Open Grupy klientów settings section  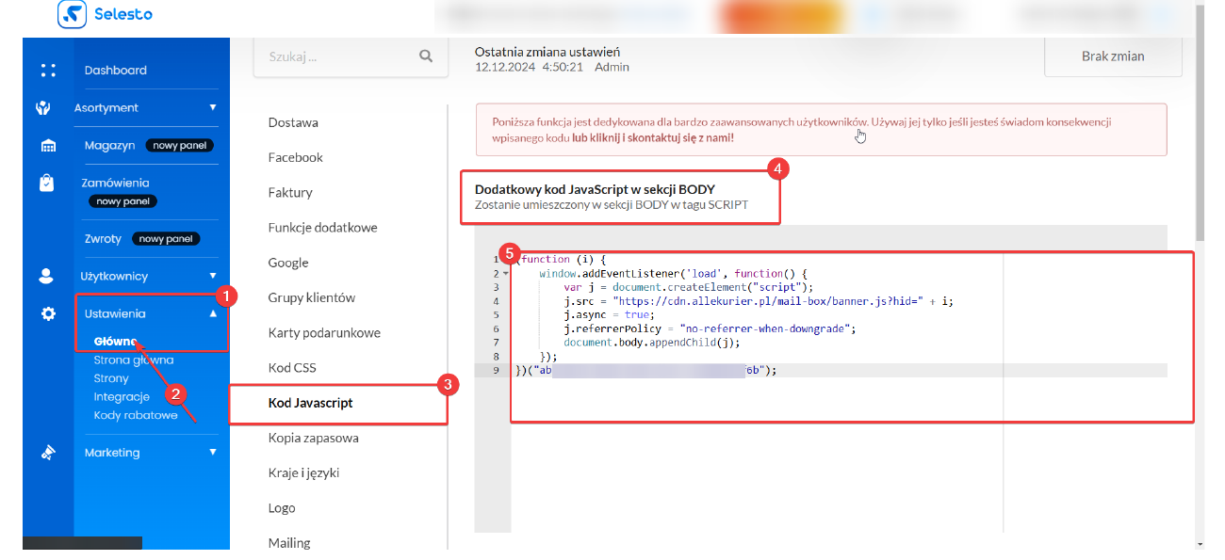(x=312, y=297)
